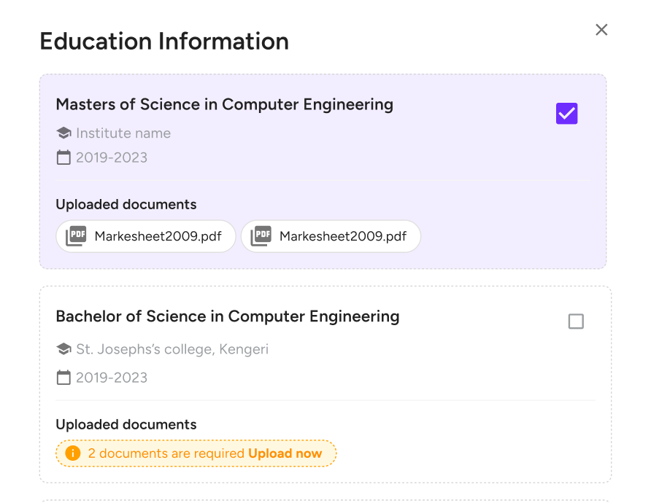The image size is (651, 503).
Task: Tick the Bachelor of Science checkbox
Action: point(576,321)
